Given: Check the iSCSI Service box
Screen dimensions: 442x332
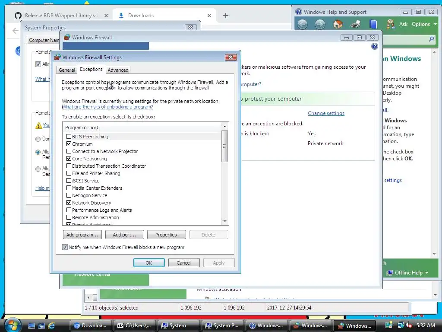Looking at the screenshot, I should pyautogui.click(x=69, y=180).
